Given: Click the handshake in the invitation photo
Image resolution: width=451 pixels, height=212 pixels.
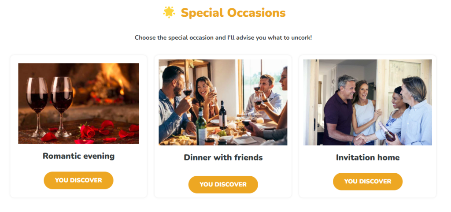Looking at the screenshot, I should 361,139.
